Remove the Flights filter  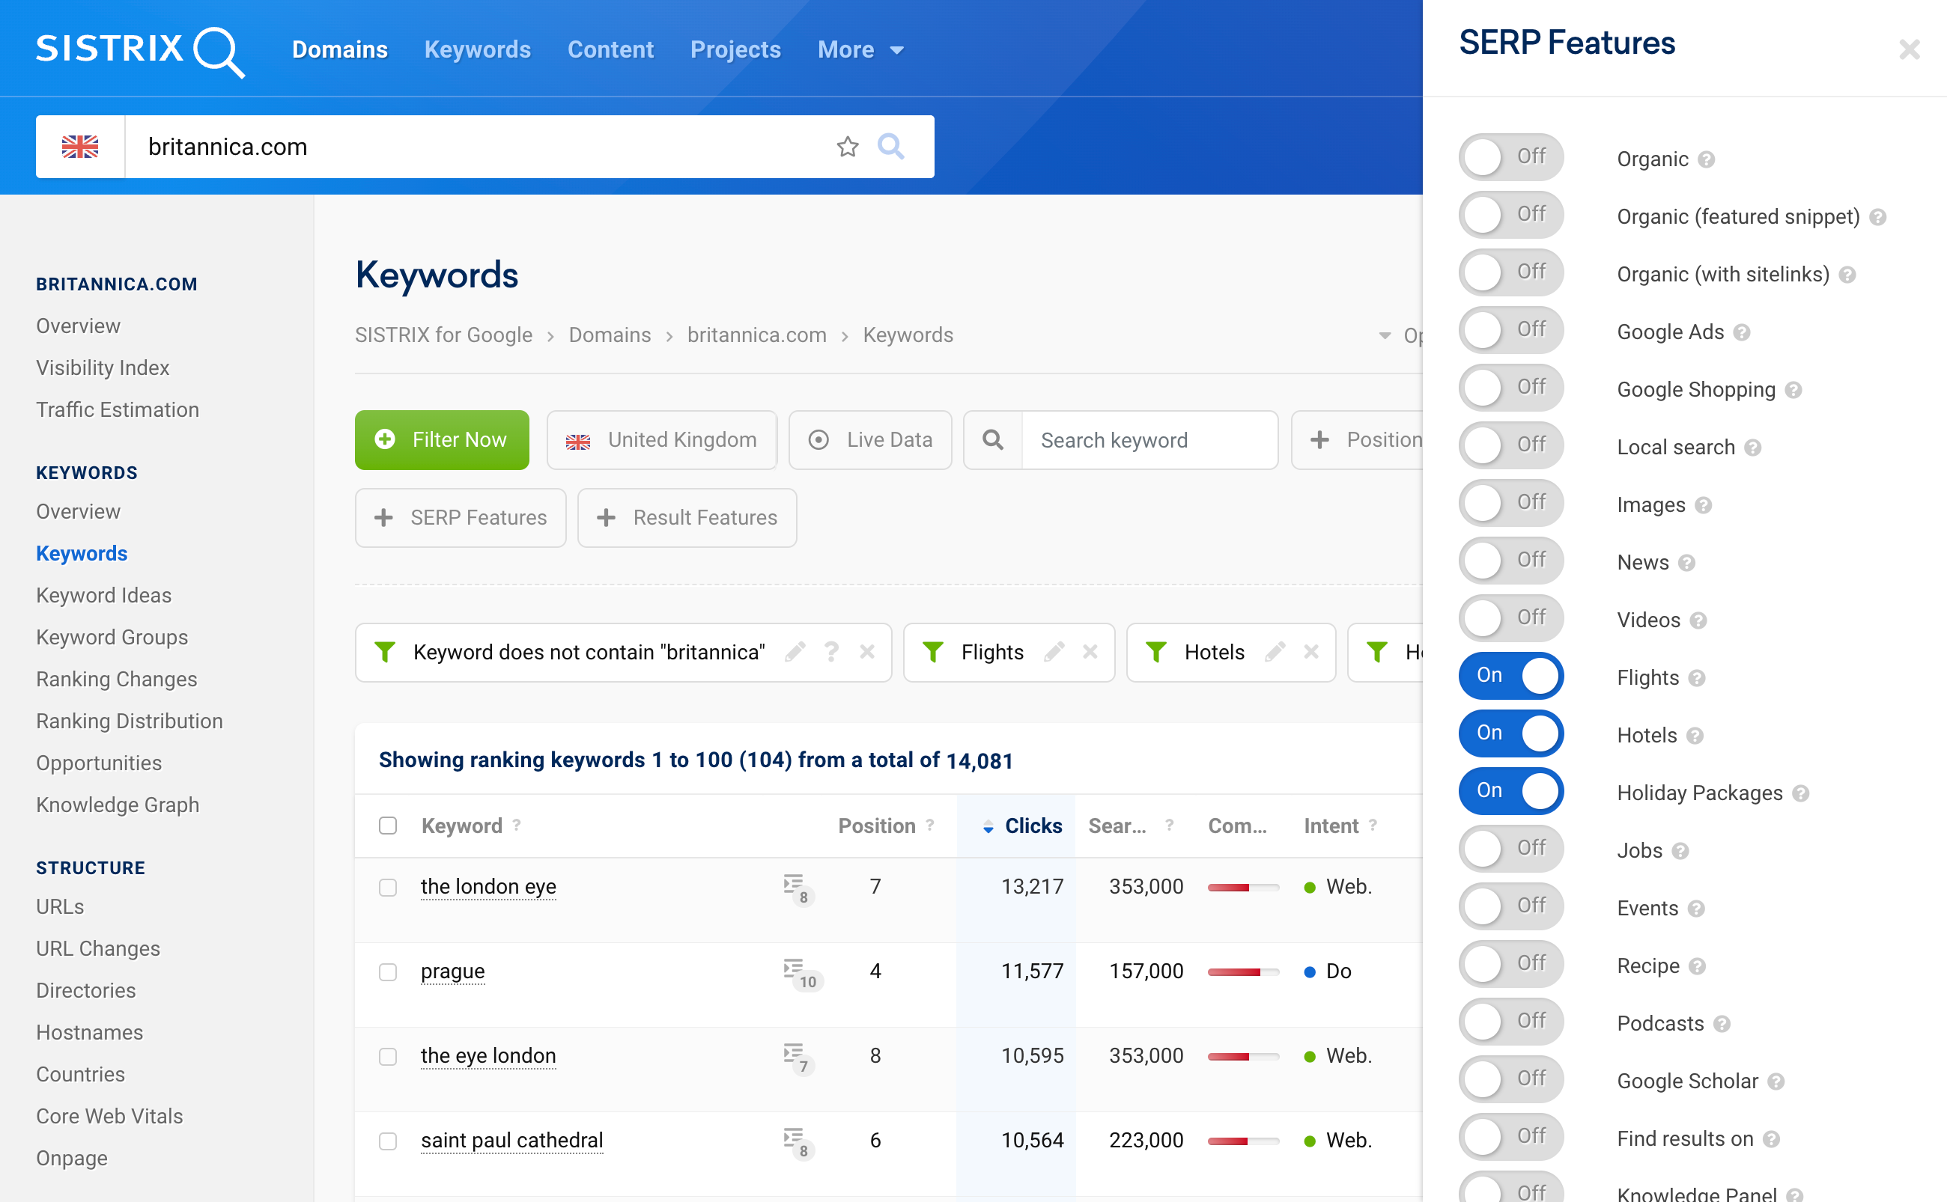point(1090,652)
